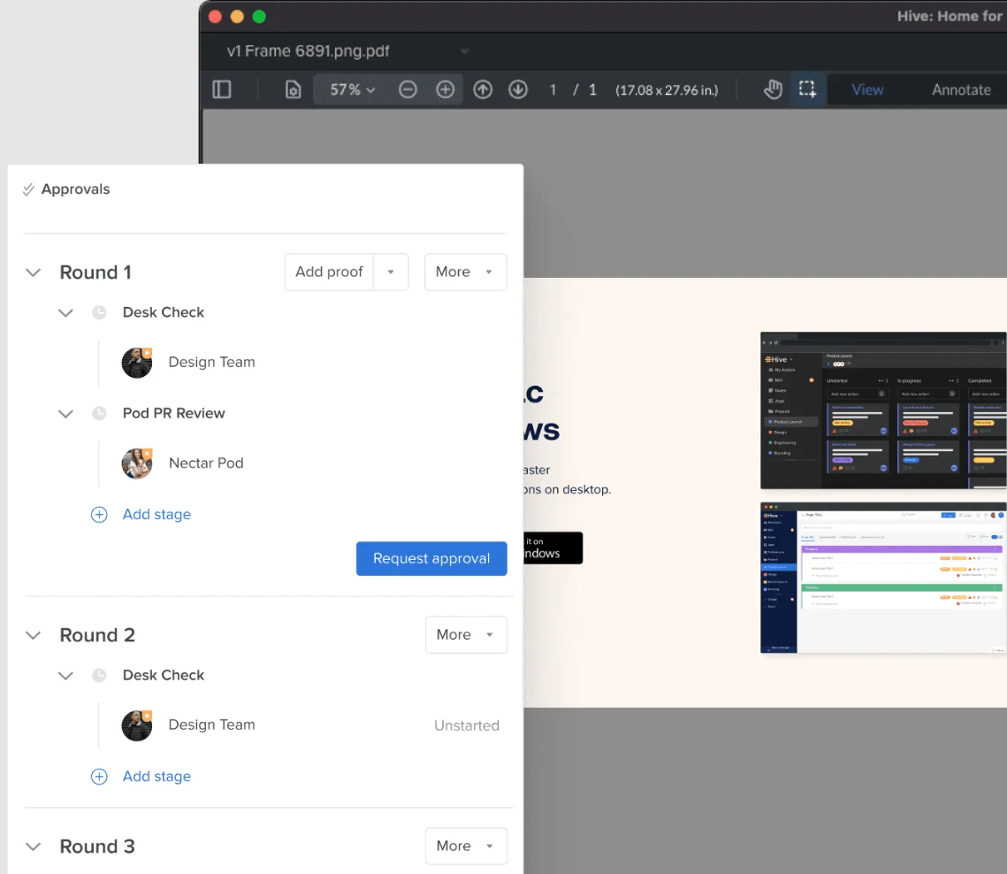Click Add stage link in Round 1
1007x874 pixels.
point(156,514)
